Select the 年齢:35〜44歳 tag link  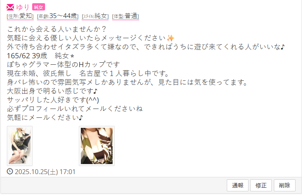pyautogui.click(x=58, y=16)
